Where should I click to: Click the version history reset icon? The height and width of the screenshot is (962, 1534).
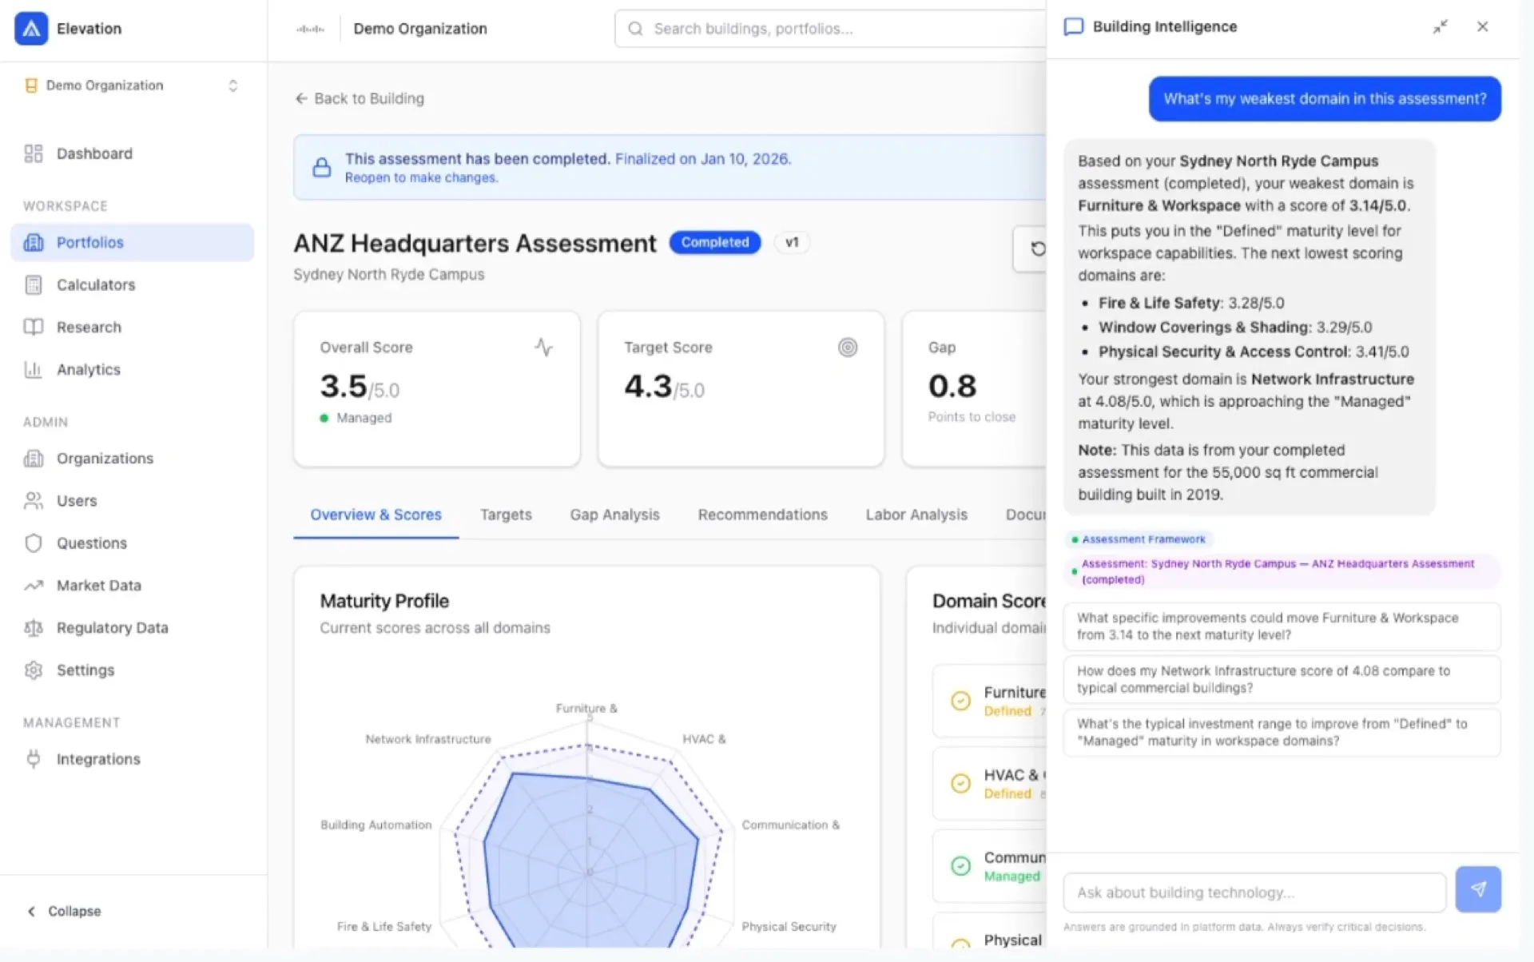[x=1038, y=248]
